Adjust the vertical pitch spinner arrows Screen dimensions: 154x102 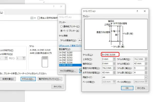(114, 68)
